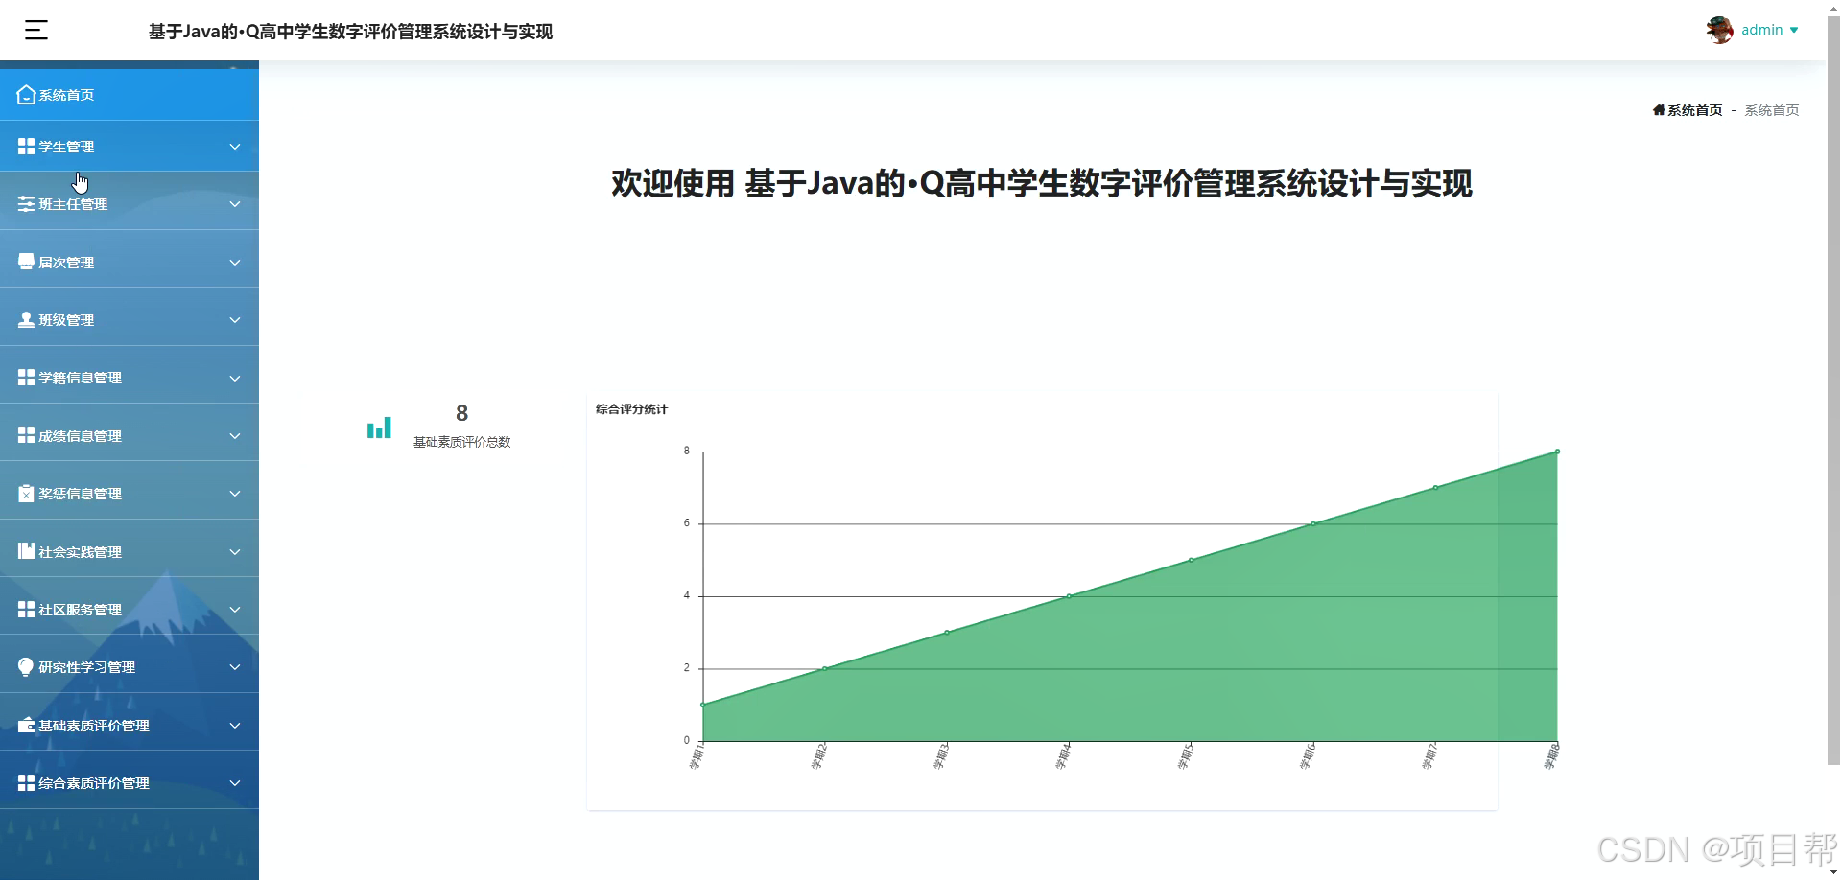Screen dimensions: 1842x880
Task: Click the 学期8 data point at chart top
Action: pos(1557,452)
